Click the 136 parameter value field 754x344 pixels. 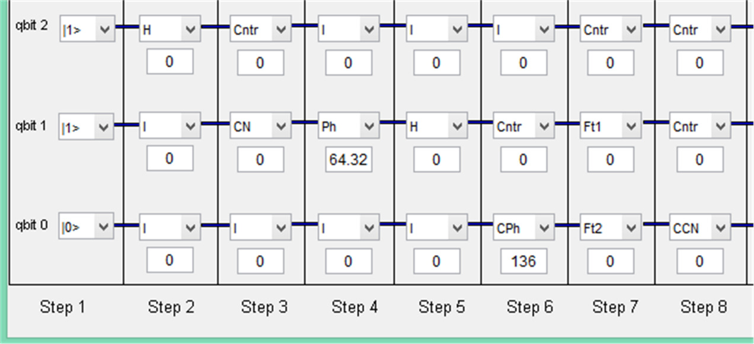pos(523,261)
